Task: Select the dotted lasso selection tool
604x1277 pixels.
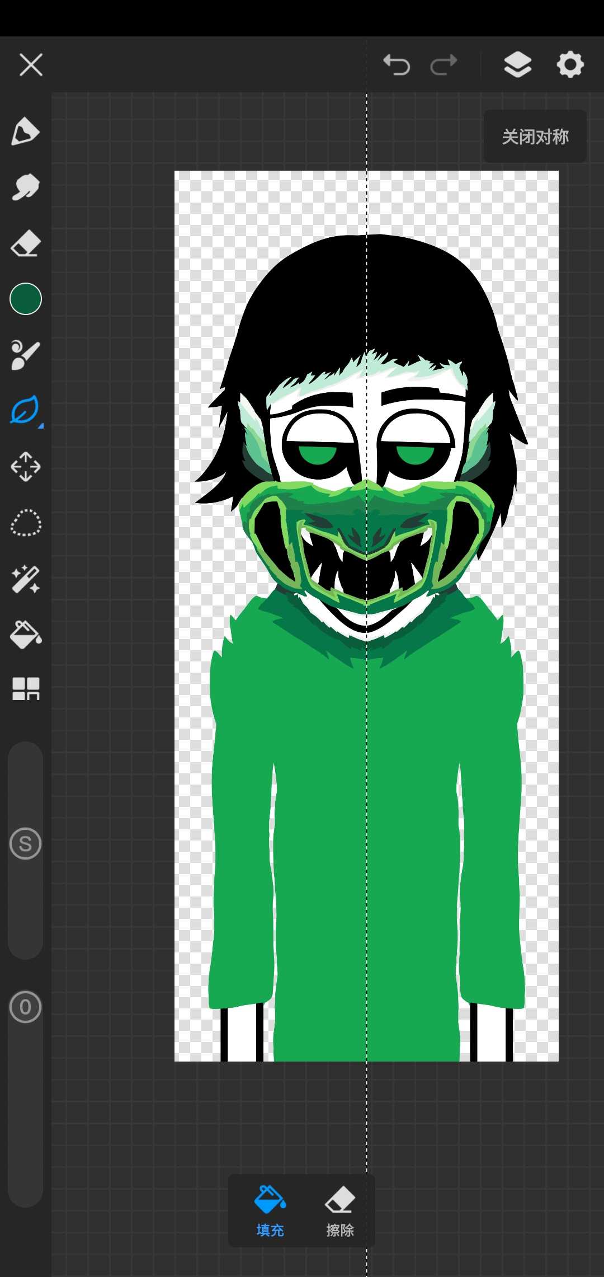Action: (x=26, y=523)
